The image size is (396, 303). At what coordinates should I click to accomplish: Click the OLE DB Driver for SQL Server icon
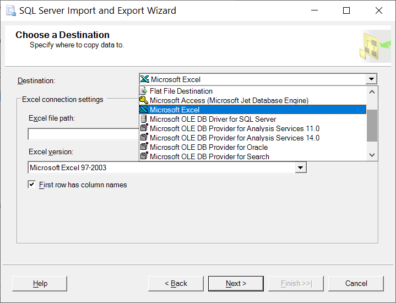coord(144,119)
